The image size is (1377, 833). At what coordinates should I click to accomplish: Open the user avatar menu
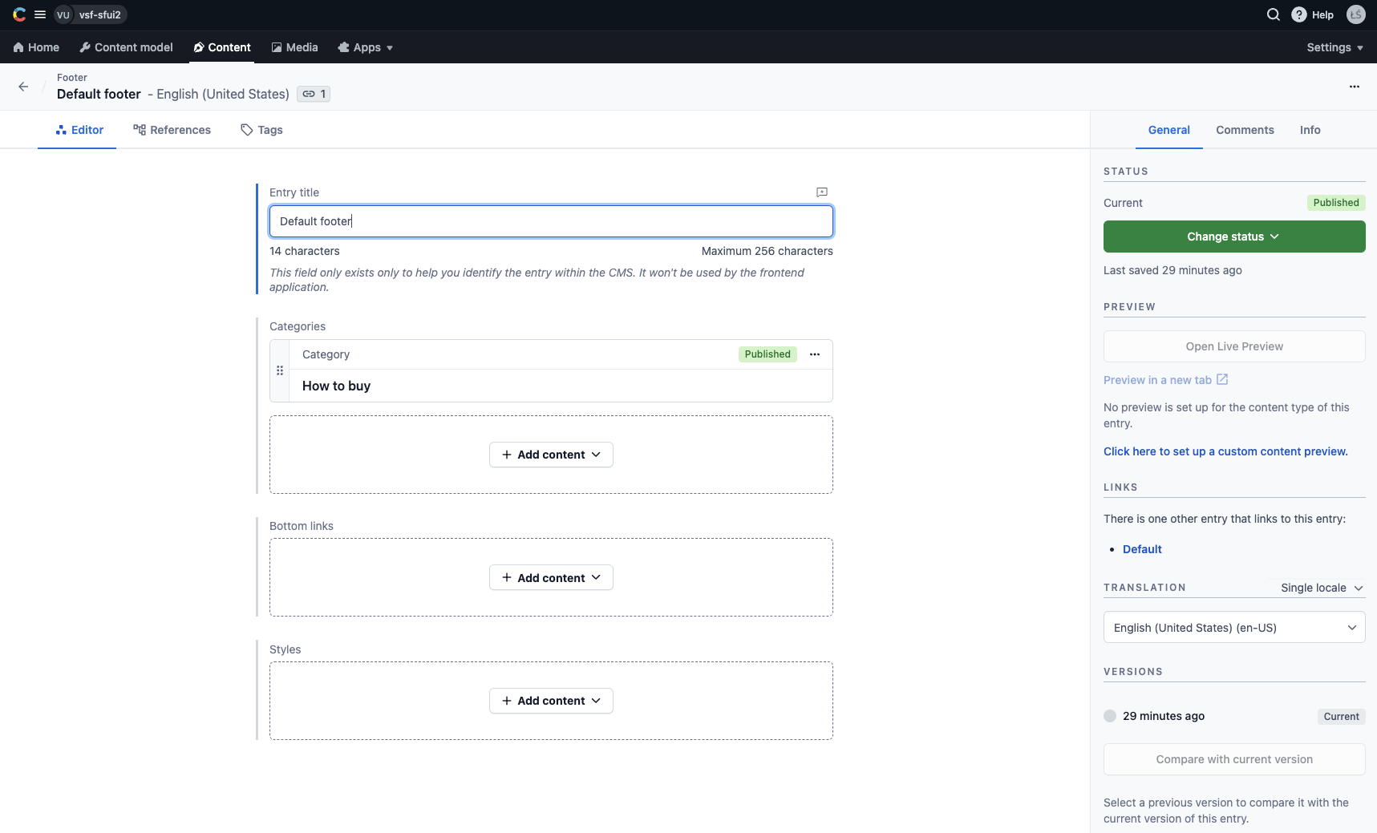click(1356, 14)
